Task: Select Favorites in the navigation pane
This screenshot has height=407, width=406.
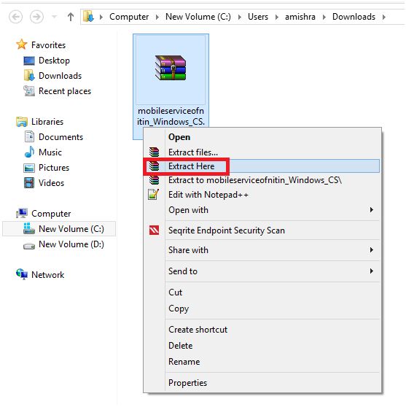Action: 48,45
